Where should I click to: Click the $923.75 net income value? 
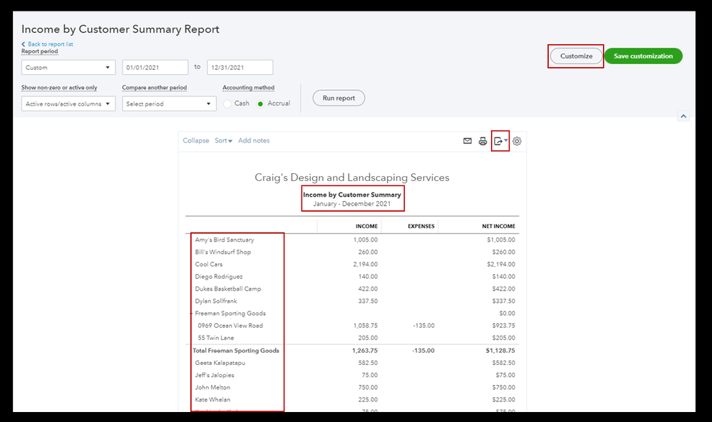tap(504, 326)
